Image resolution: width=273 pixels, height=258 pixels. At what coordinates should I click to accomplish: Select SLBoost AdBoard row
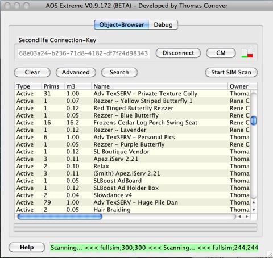(x=133, y=181)
